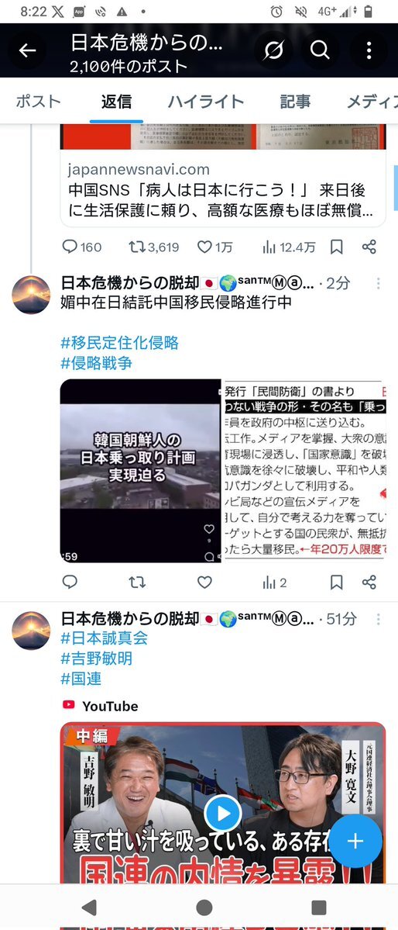Viewport: 398px width, 930px height.
Task: Switch to the ハイライト tab
Action: tap(205, 102)
